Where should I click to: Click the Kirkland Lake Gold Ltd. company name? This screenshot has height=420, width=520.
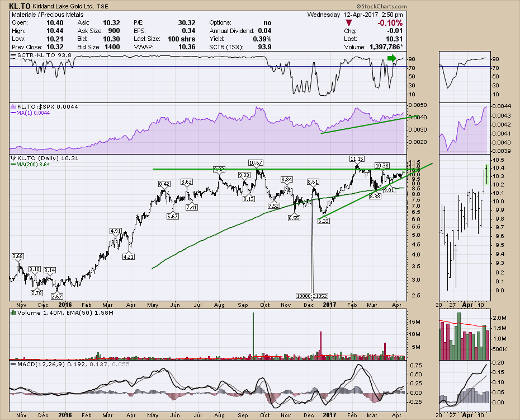[63, 6]
